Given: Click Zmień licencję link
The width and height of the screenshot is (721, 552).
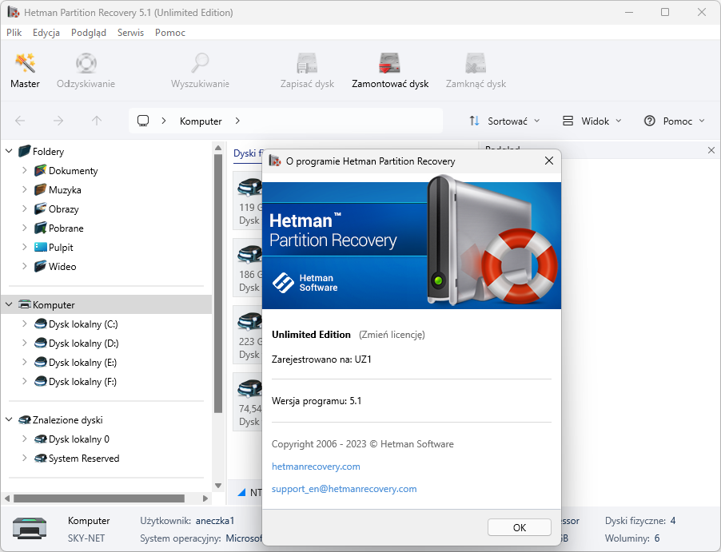Looking at the screenshot, I should coord(392,335).
